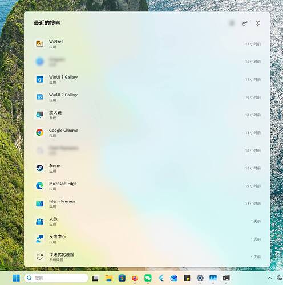Select the Files - Preview text label

click(x=62, y=201)
